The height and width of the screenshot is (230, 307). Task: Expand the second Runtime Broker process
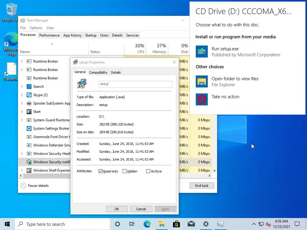(x=22, y=69)
